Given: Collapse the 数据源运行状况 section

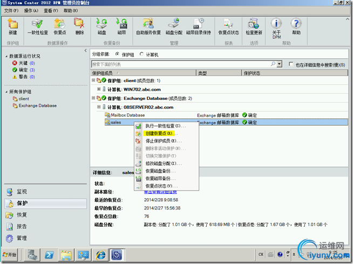Looking at the screenshot, I should (6, 56).
